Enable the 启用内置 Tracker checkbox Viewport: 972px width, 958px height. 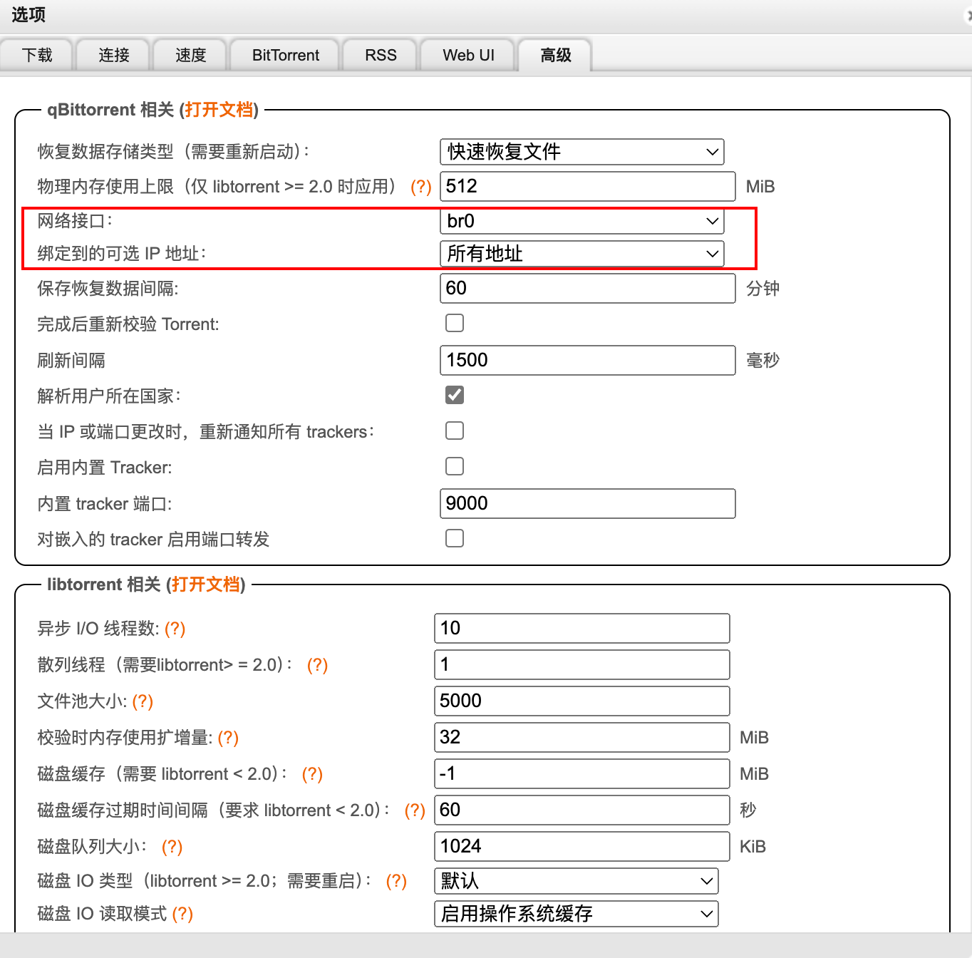tap(455, 466)
